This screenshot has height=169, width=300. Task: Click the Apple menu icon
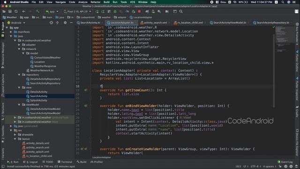[x=5, y=2]
